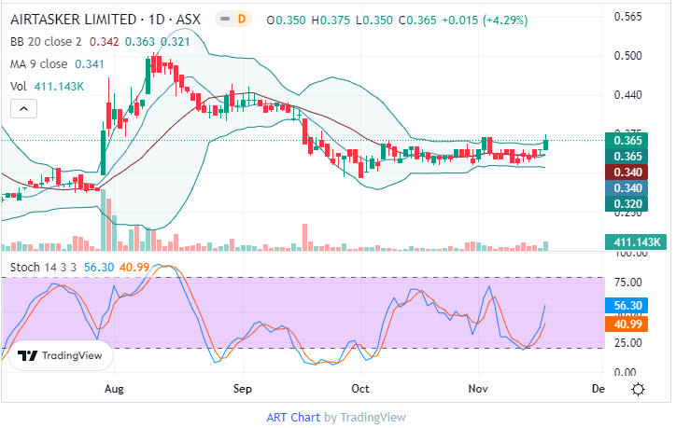Viewport: 676px width, 428px height.
Task: Open the TradingView link in the footer
Action: pyautogui.click(x=373, y=417)
